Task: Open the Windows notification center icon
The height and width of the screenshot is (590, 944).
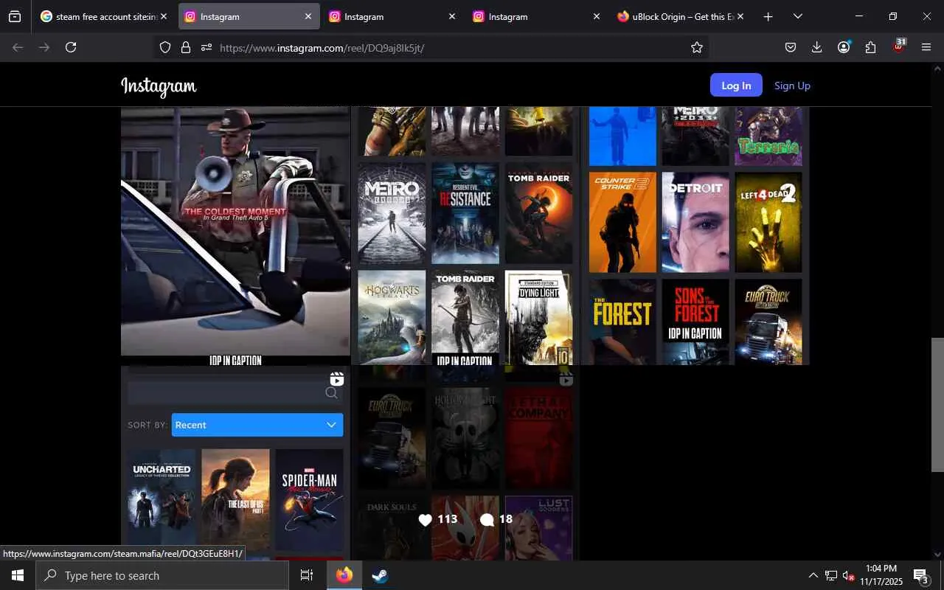Action: 921,575
